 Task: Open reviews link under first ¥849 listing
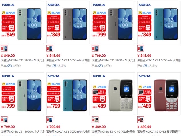tap(11, 66)
